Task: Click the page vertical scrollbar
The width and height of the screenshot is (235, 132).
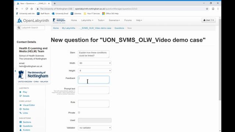Action: [220, 60]
